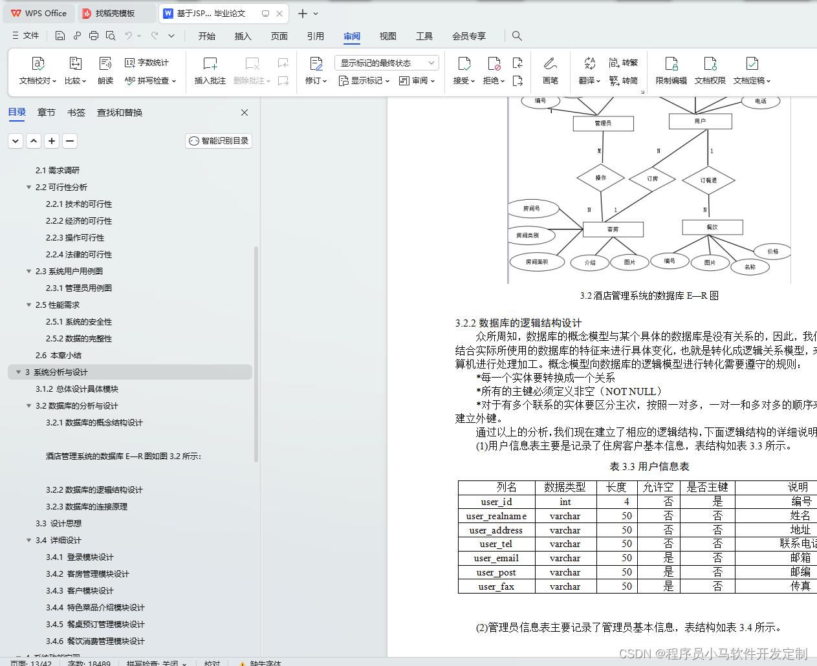Expand the 修订 dropdown menu

coord(325,80)
